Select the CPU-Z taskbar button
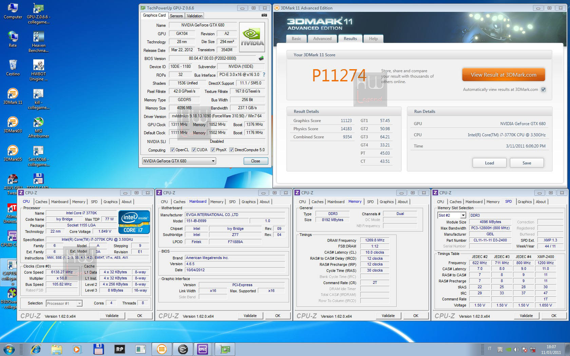570x356 pixels. (203, 349)
